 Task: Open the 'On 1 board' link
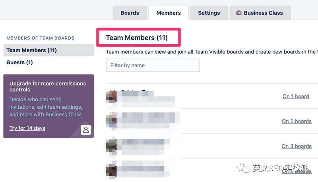point(296,96)
